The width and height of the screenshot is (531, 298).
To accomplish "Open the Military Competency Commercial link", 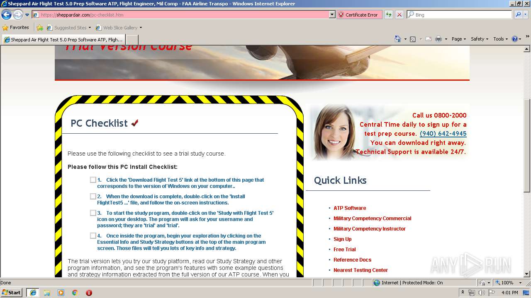I will coord(373,219).
